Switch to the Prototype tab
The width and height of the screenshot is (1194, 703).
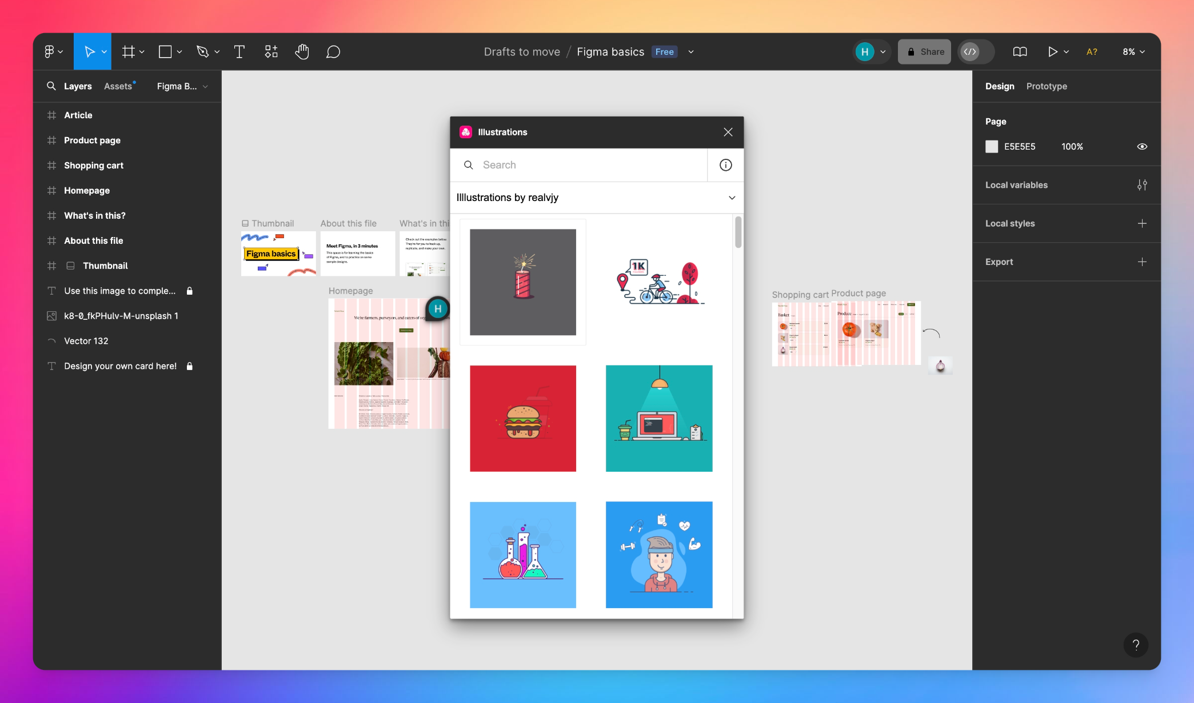coord(1047,86)
